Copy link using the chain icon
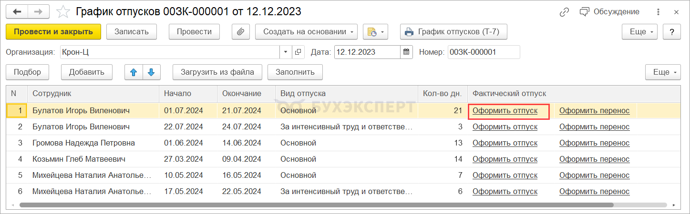Screen dimensions: 690x214 click(565, 11)
